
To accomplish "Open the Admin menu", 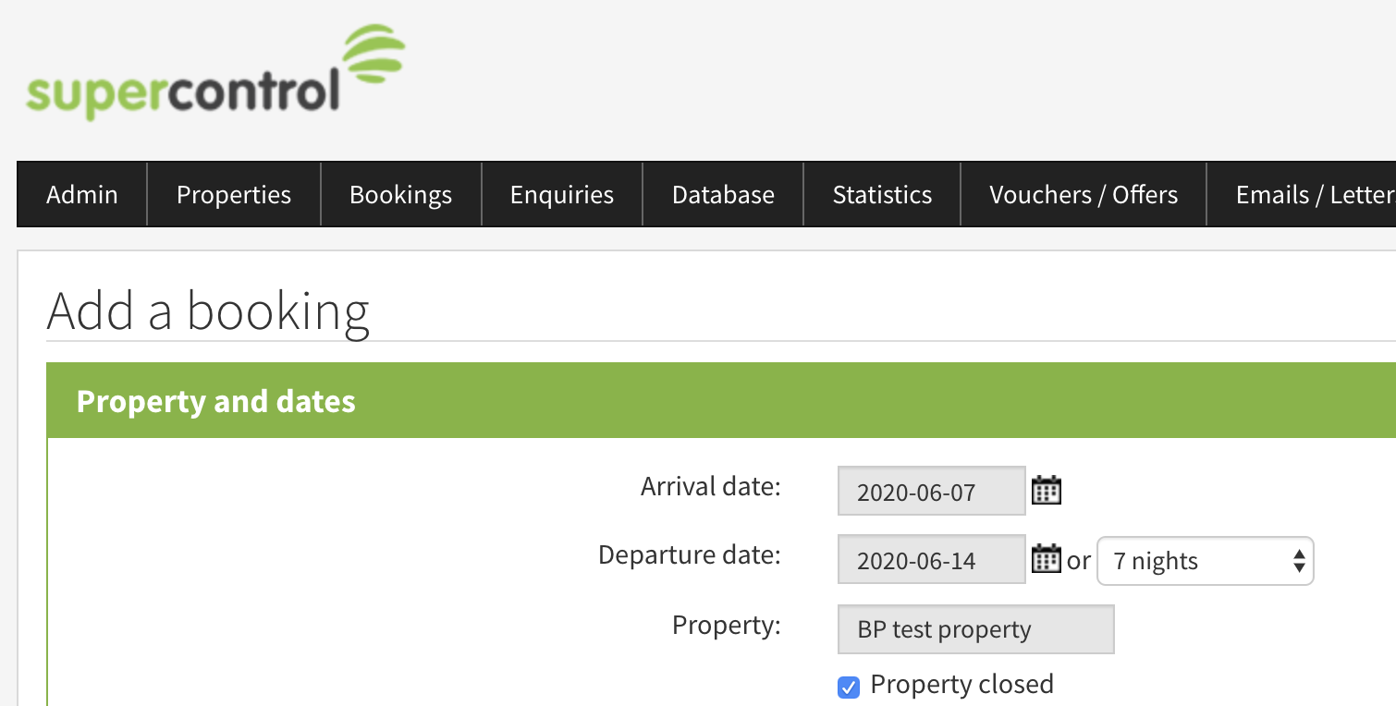I will pos(82,195).
